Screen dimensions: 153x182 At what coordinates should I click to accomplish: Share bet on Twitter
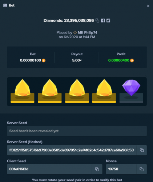(x=108, y=20)
